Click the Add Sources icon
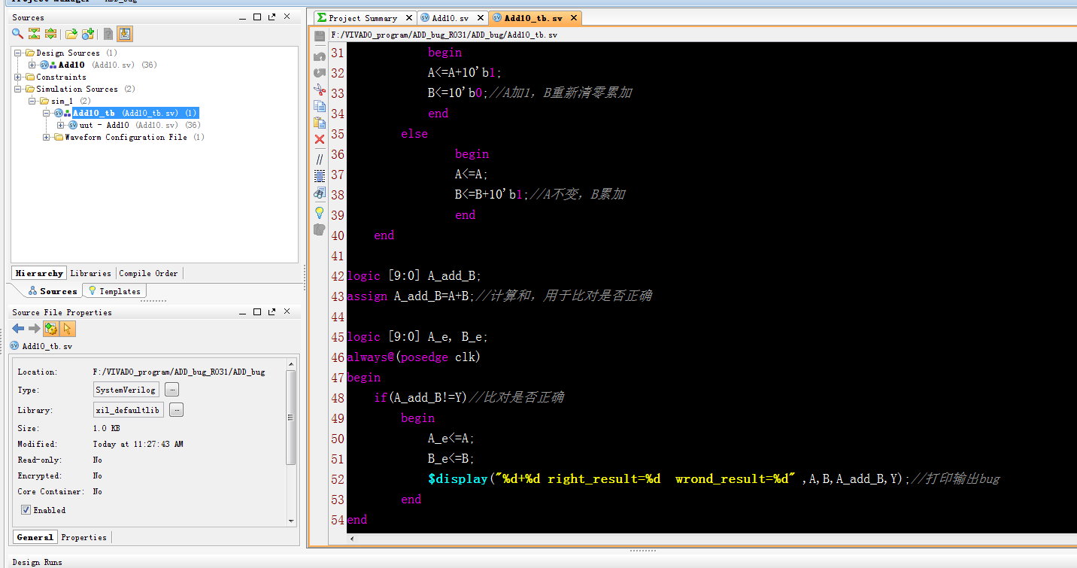The height and width of the screenshot is (568, 1077). (x=88, y=34)
